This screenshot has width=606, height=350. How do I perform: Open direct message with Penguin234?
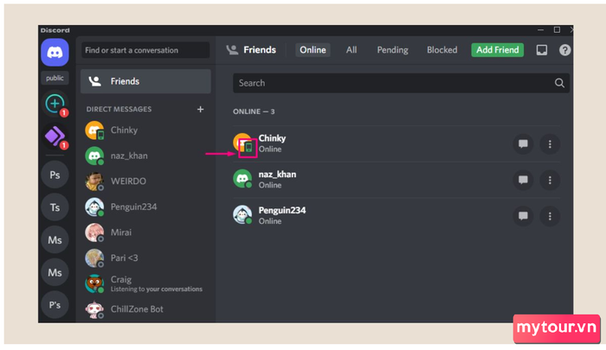[x=145, y=207]
